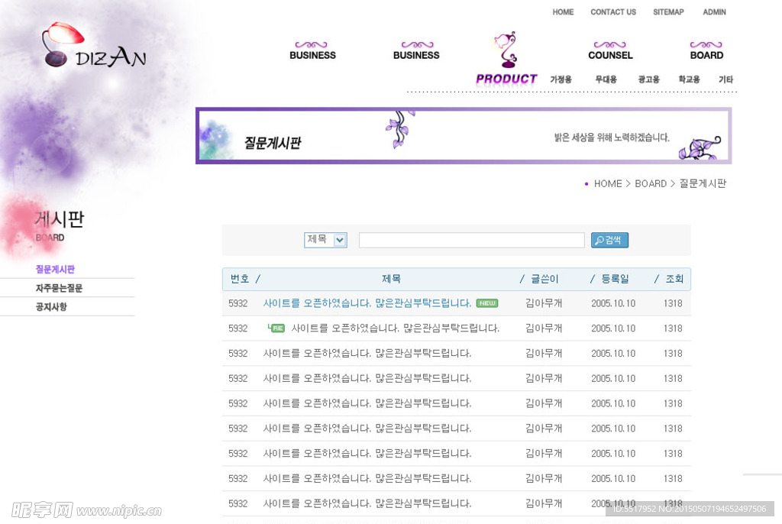Screen dimensions: 782x524
Task: Open the ADMIN link
Action: tap(714, 12)
